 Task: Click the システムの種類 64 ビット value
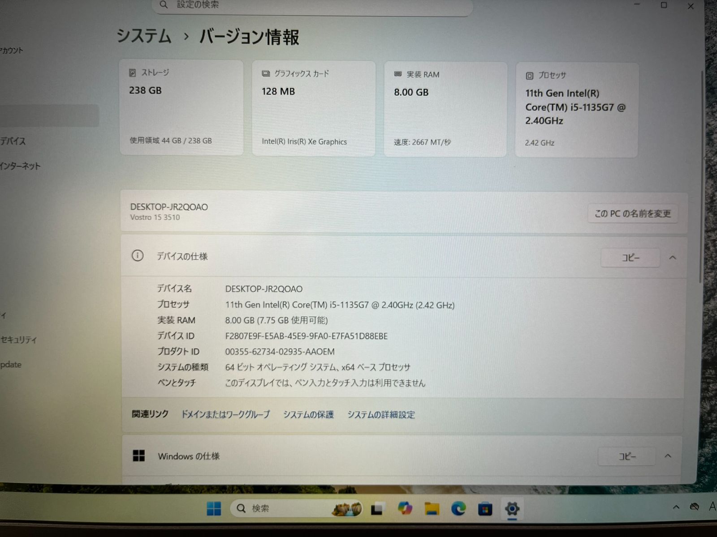(318, 367)
